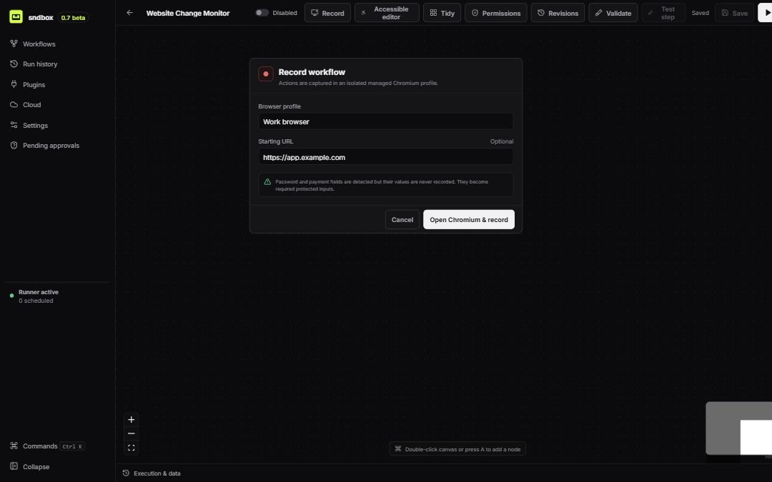
Task: Open the Permissions panel
Action: point(495,13)
